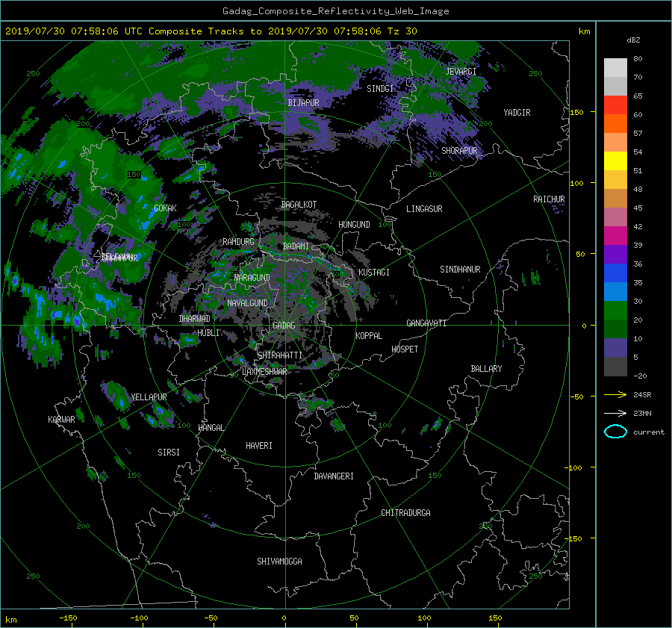Click the CHITRADURGA city label

tap(405, 513)
